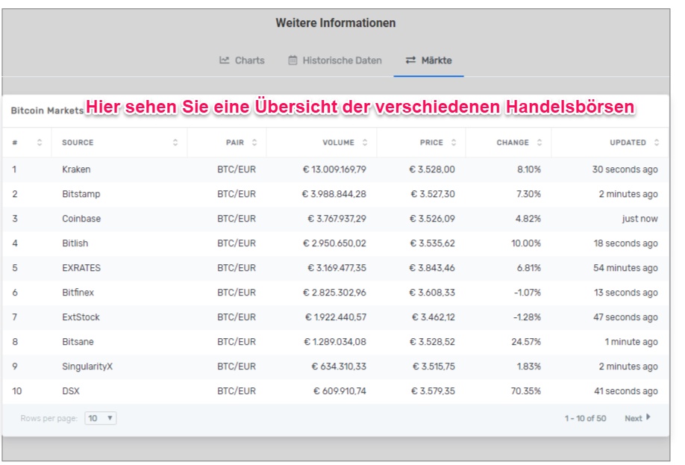Click Bitsane's price € 3.528,52

[431, 342]
